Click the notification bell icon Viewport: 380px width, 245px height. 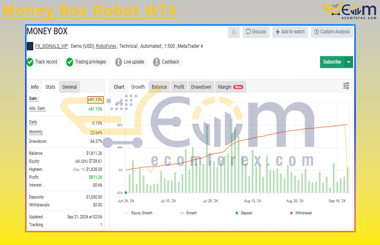234,32
